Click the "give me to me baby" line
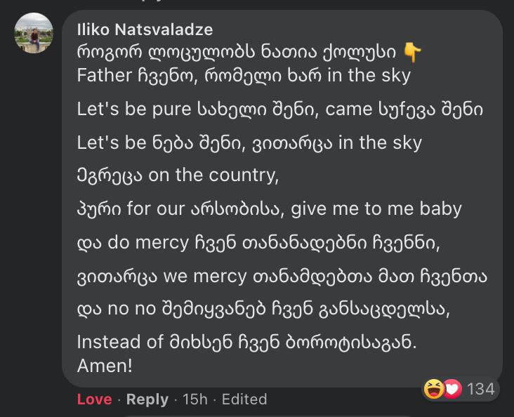Image resolution: width=514 pixels, height=417 pixels. click(269, 208)
